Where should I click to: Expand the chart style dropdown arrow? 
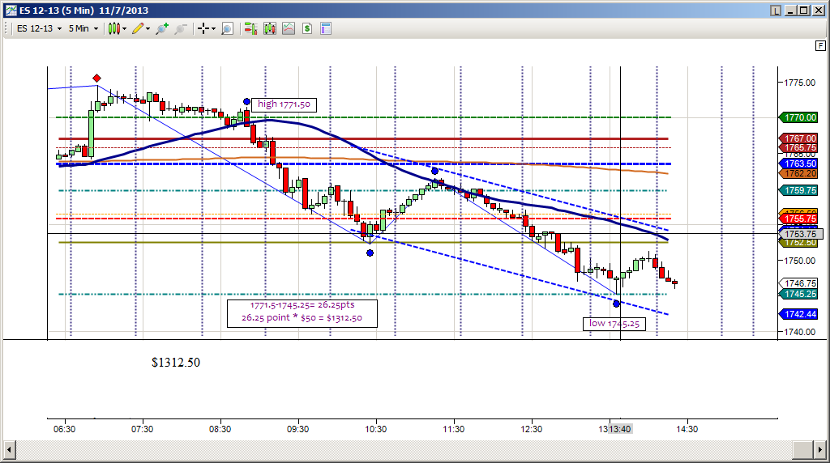[x=124, y=28]
